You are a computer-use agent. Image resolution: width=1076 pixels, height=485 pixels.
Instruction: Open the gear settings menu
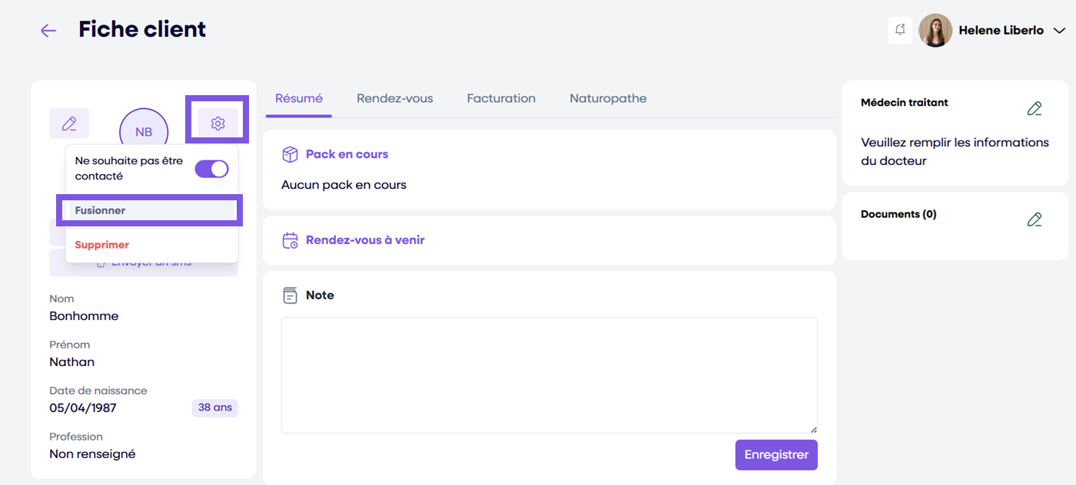(218, 124)
